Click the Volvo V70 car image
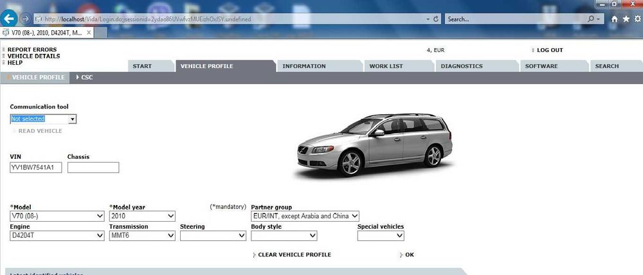 click(x=374, y=145)
